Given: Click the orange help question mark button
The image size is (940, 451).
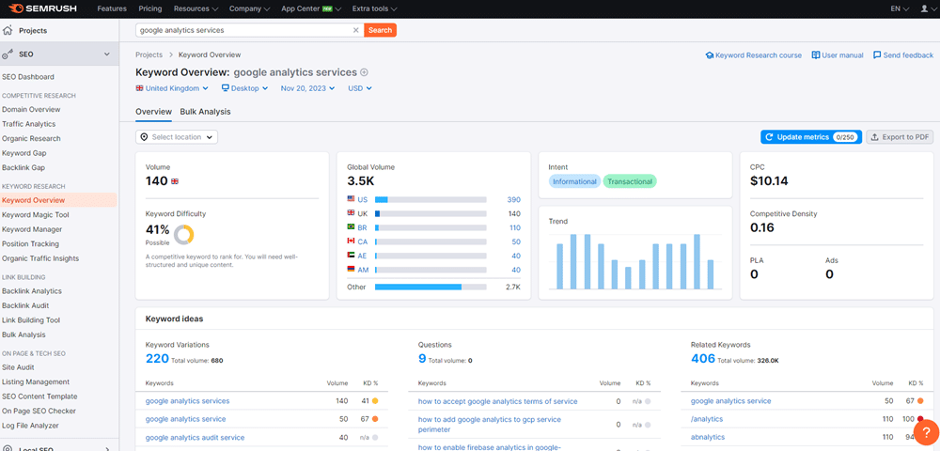Looking at the screenshot, I should 926,433.
